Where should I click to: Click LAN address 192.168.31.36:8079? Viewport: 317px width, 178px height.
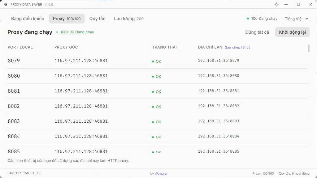tap(219, 60)
